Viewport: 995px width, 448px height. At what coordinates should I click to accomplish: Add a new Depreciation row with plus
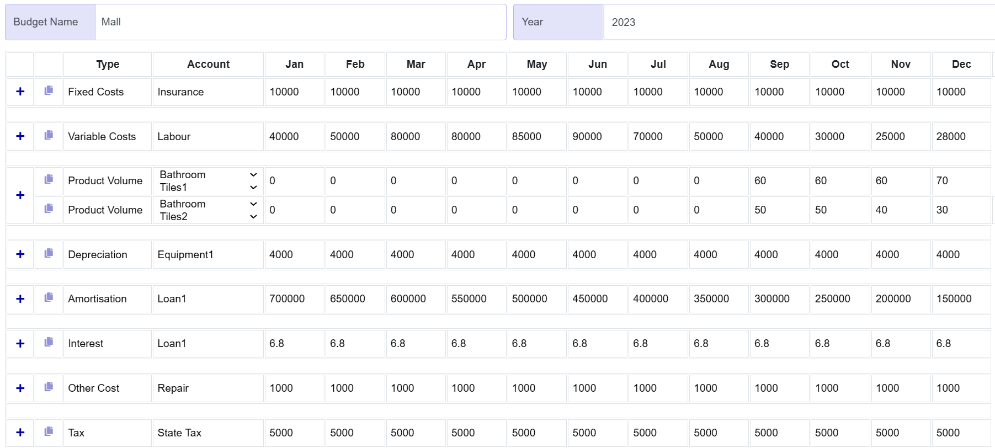(20, 254)
